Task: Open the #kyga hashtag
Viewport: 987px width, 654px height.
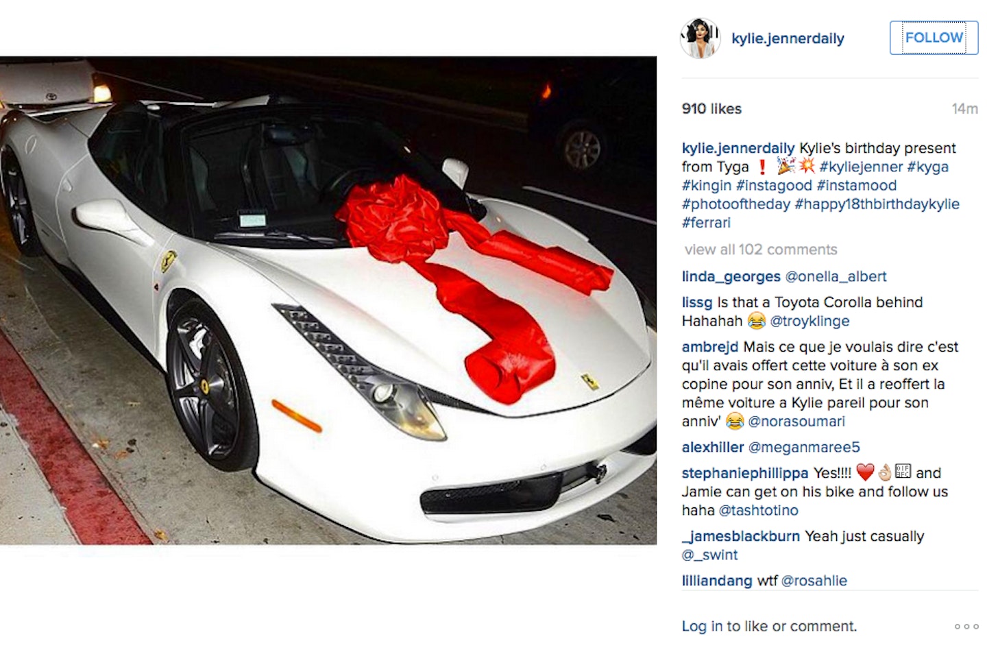Action: (x=928, y=167)
